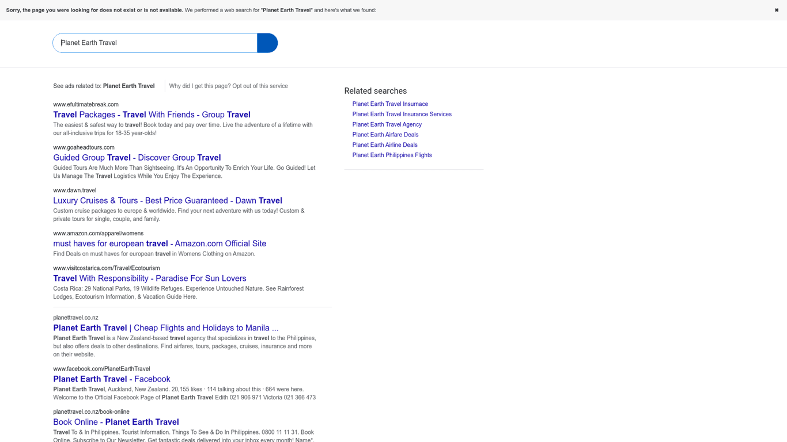Open Travel Packages - Travel With Friends ad
Viewport: 787px width, 442px height.
click(x=152, y=115)
